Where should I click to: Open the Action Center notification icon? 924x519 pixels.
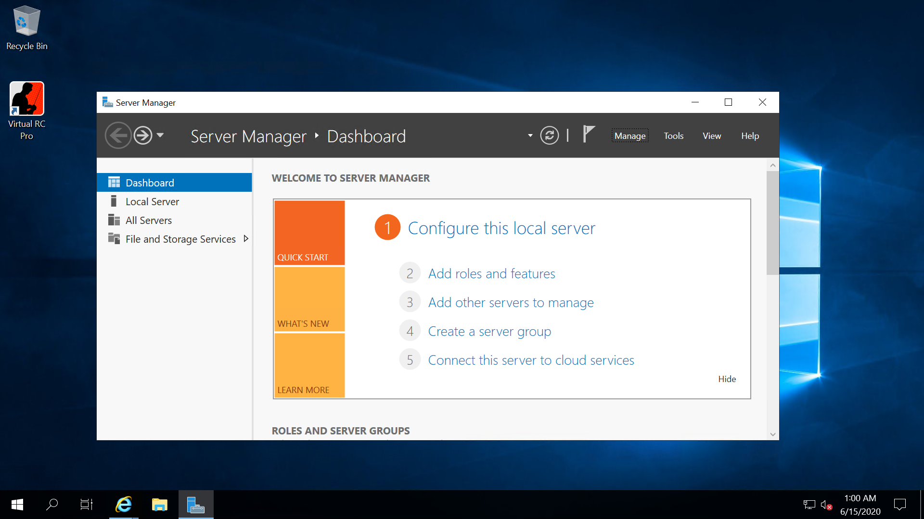[x=899, y=505]
